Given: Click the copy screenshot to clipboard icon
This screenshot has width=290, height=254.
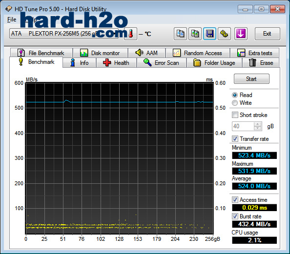Looking at the screenshot, I should [195, 34].
